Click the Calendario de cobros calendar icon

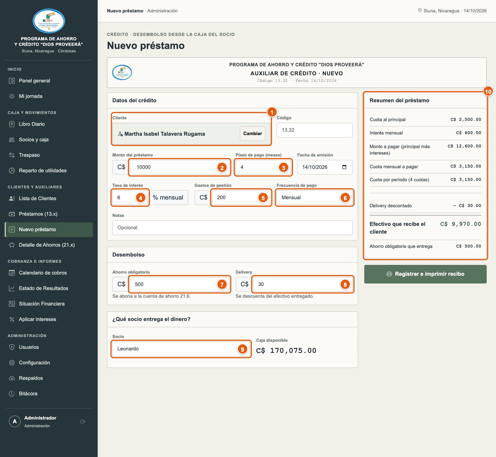[x=12, y=273]
